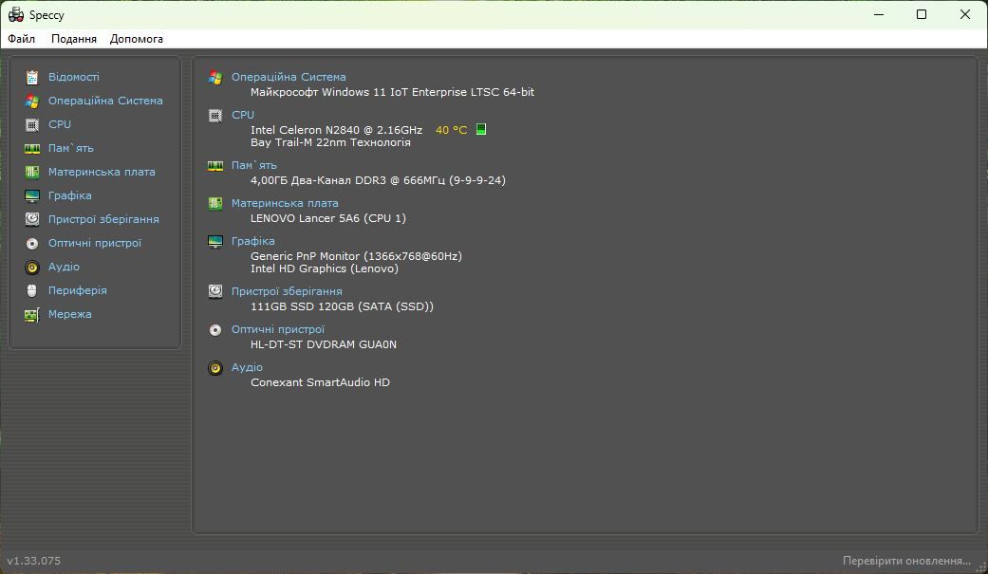Image resolution: width=988 pixels, height=574 pixels.
Task: Click the motherboard icon in the summary panel
Action: [x=215, y=204]
